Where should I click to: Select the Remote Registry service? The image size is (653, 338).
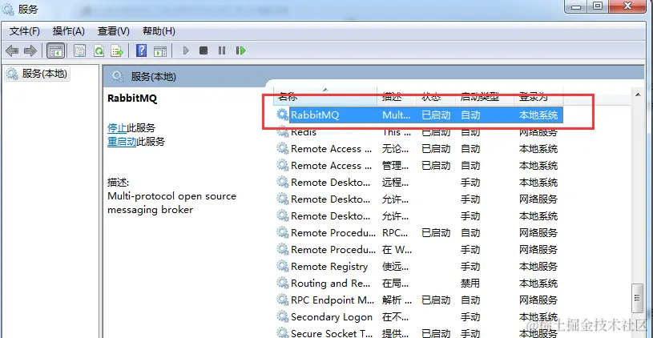click(419, 267)
